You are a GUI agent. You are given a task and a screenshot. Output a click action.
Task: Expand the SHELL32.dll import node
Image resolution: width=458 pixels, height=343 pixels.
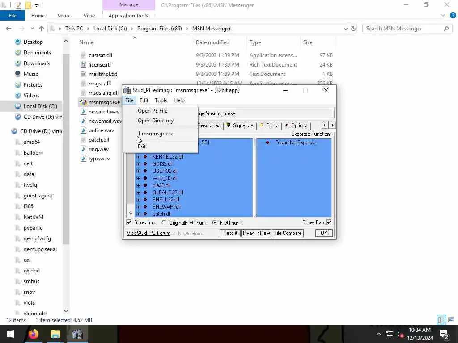(x=138, y=200)
